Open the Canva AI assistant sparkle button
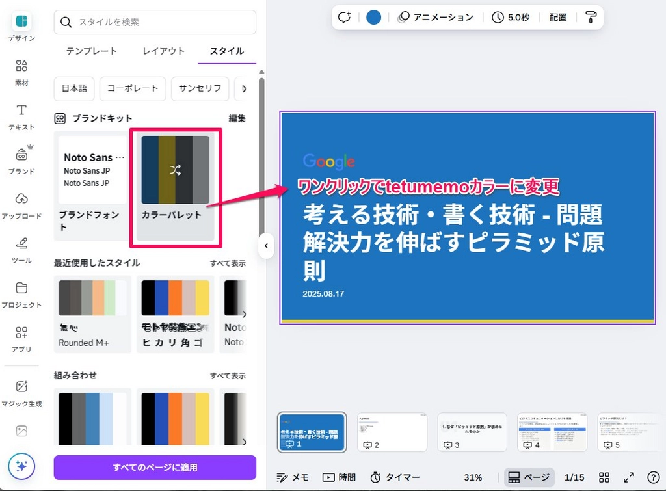 (21, 466)
